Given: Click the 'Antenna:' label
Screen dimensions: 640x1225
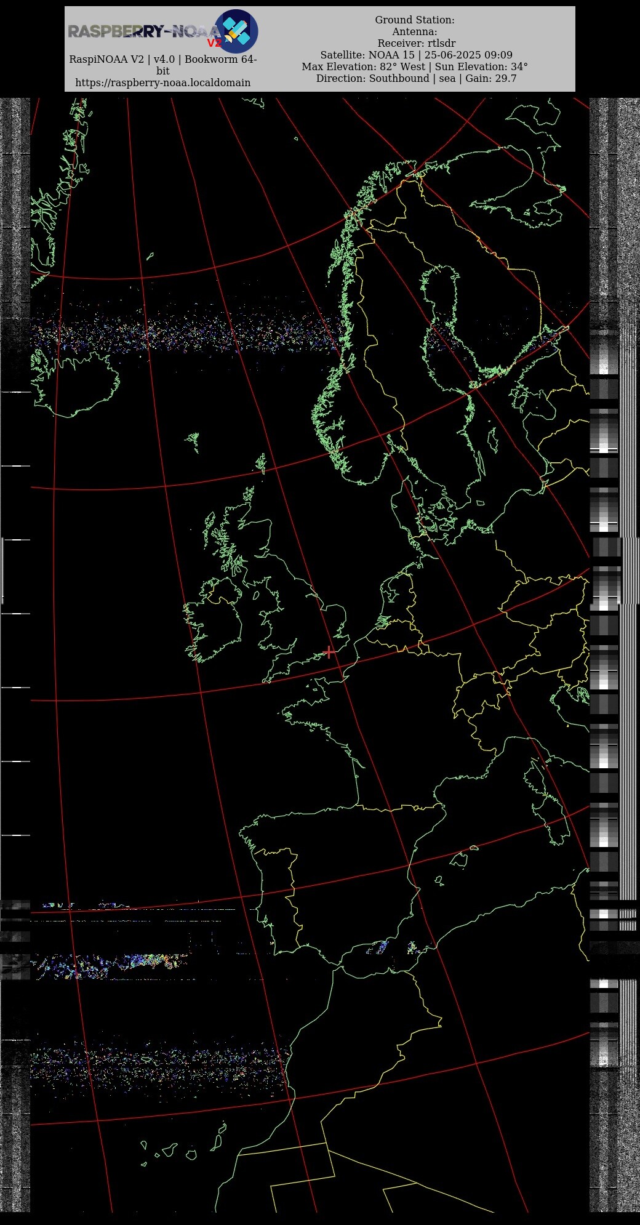Looking at the screenshot, I should tap(415, 31).
